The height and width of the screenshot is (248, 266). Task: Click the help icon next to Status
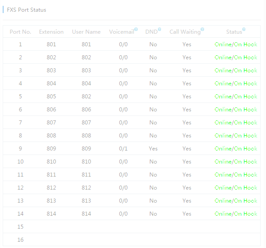pos(244,29)
